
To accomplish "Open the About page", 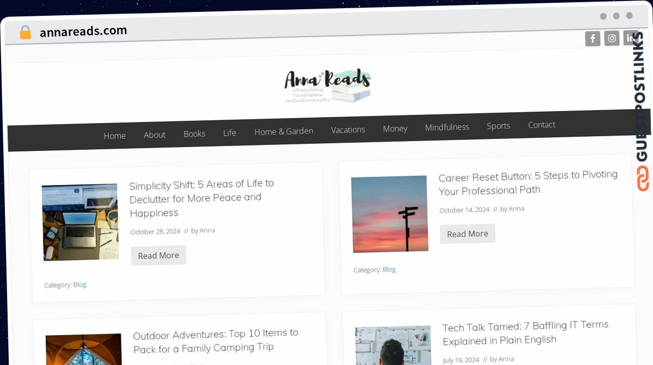I will pyautogui.click(x=155, y=135).
